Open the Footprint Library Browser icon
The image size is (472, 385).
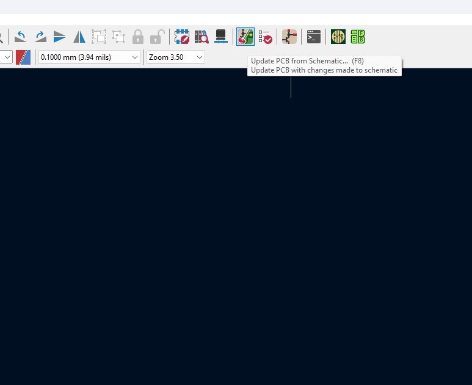point(202,37)
